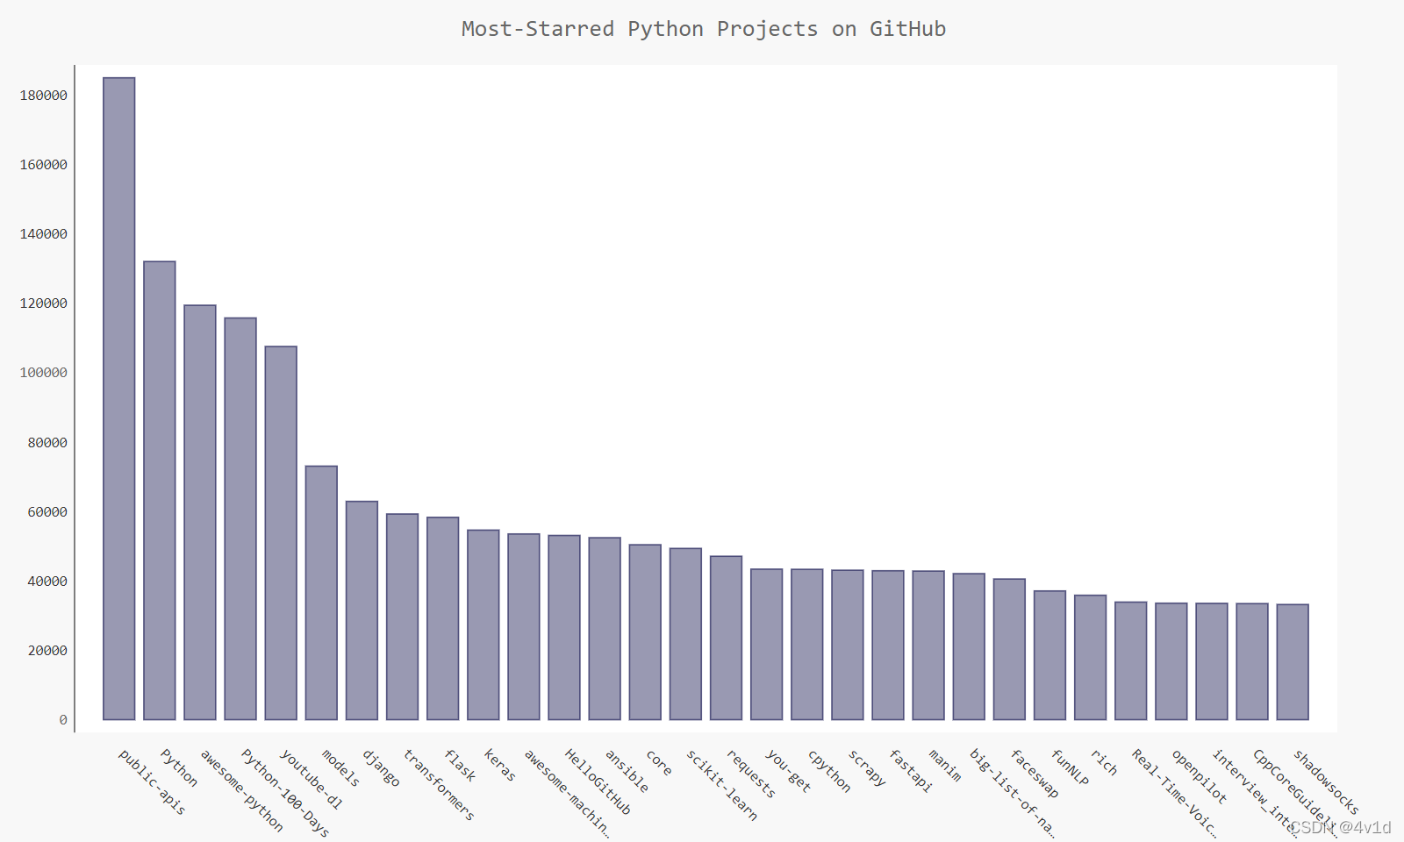Click the keras bar
1404x842 pixels.
click(484, 624)
